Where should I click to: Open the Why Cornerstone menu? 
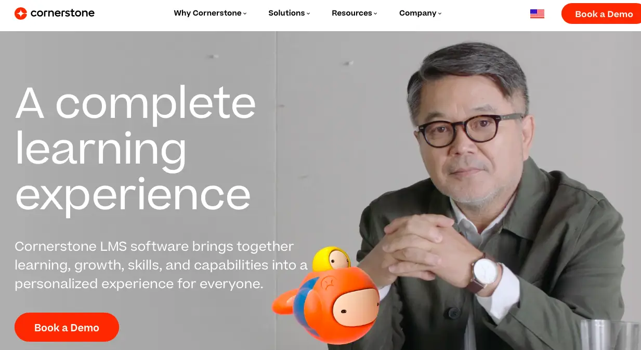point(210,13)
